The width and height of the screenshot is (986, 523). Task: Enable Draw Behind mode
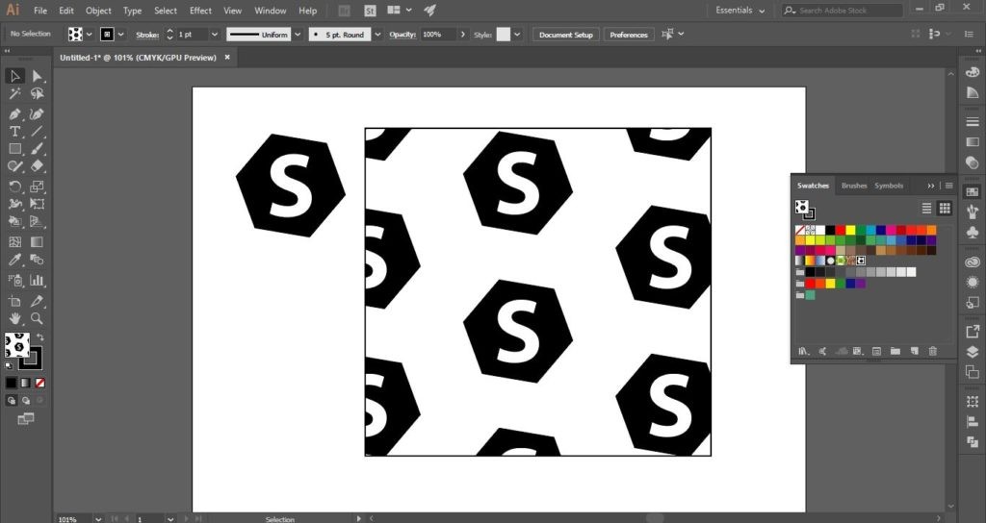[x=26, y=400]
